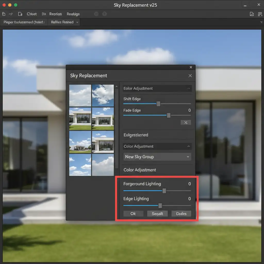
Task: Collapse the top Eolor Adjustment section
Action: click(188, 88)
